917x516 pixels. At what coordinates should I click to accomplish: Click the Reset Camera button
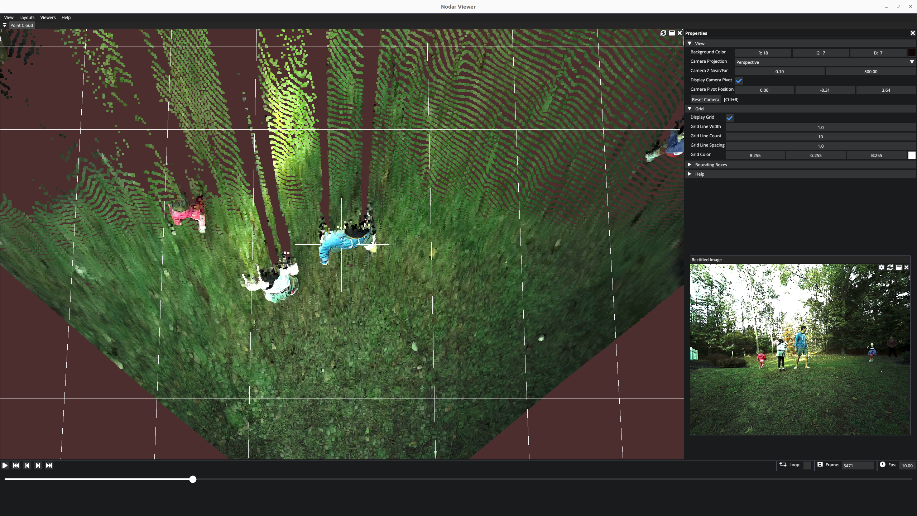[x=705, y=99]
